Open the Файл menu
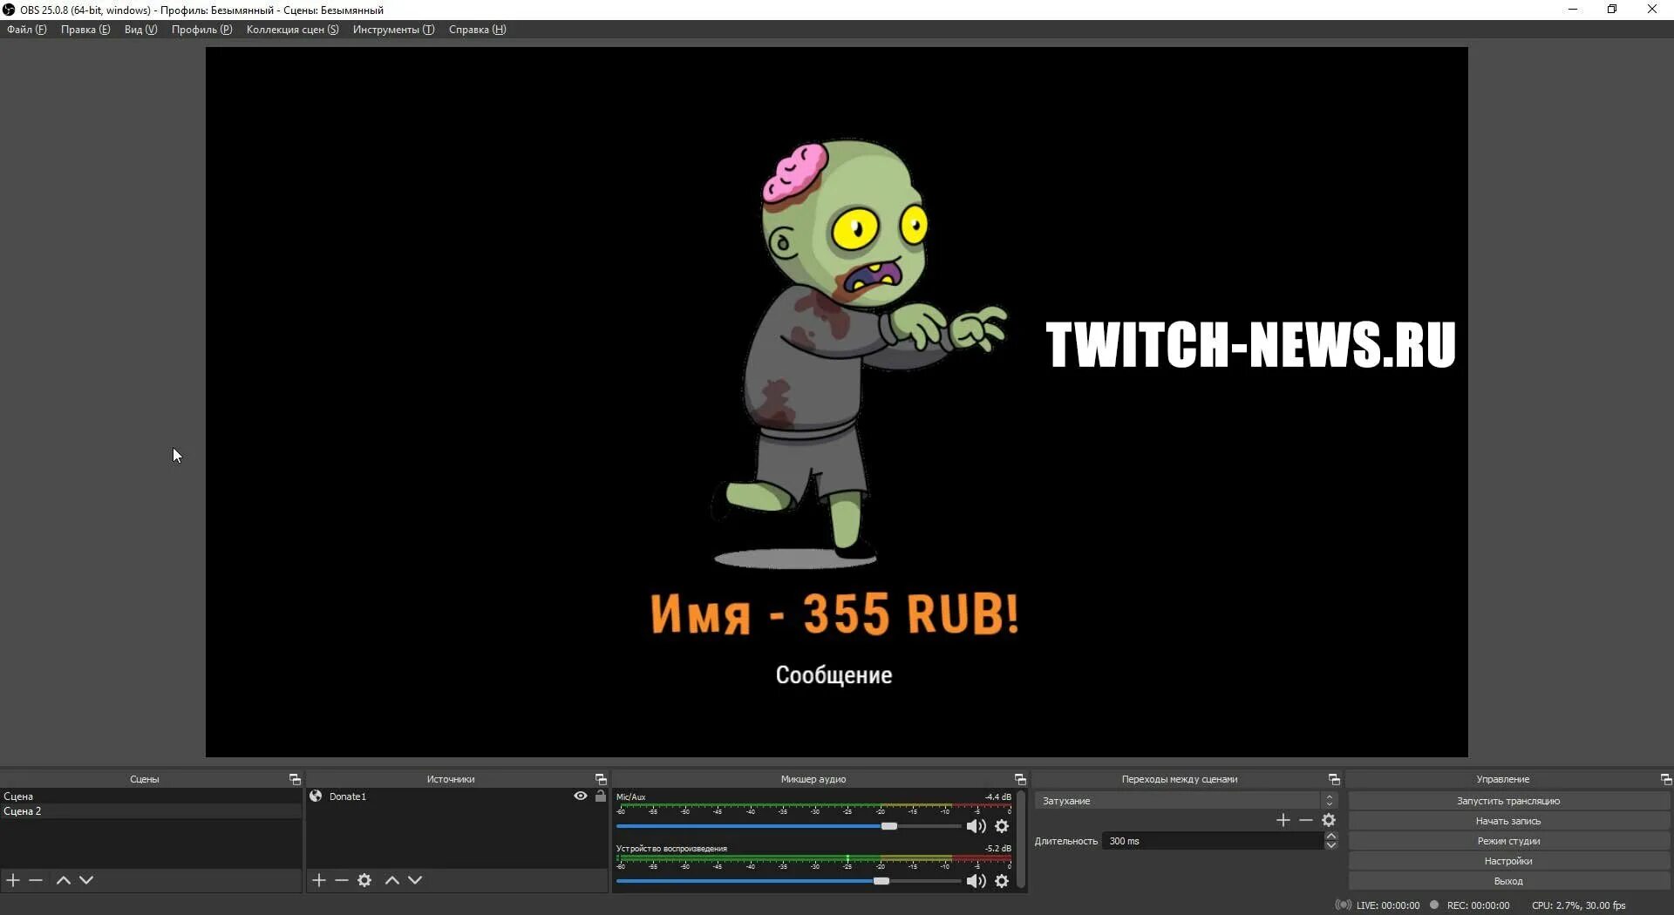The width and height of the screenshot is (1674, 915). (27, 30)
